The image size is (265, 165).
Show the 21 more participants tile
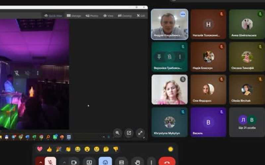click(247, 122)
